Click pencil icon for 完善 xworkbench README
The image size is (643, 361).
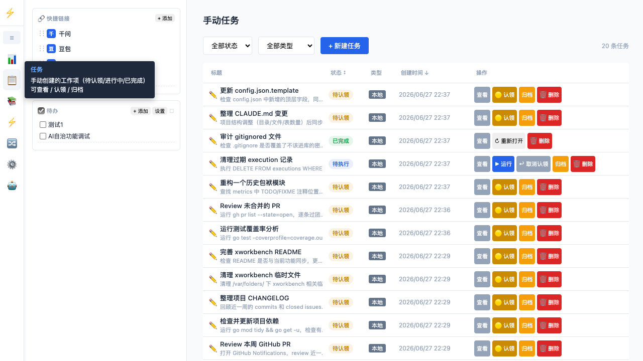pyautogui.click(x=213, y=256)
